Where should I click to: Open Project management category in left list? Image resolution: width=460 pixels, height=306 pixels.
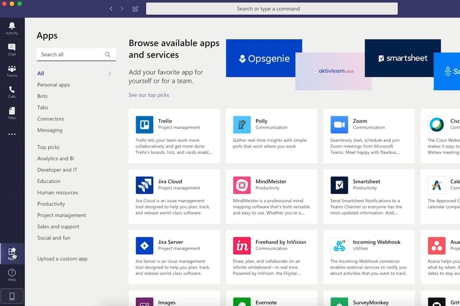pyautogui.click(x=62, y=215)
